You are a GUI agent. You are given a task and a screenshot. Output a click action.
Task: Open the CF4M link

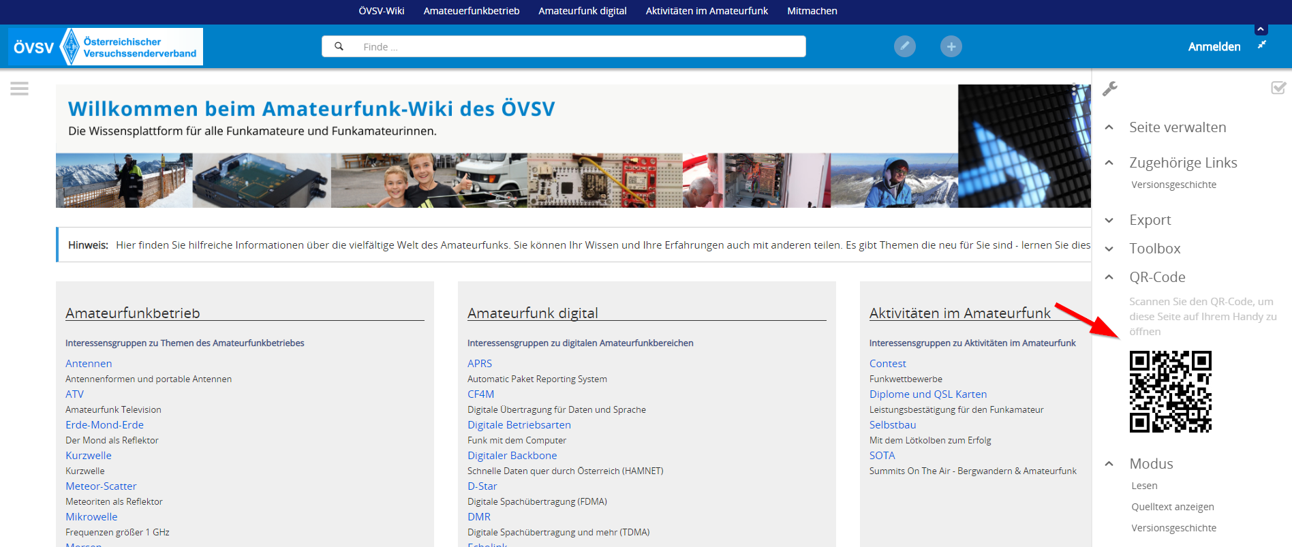pos(480,394)
